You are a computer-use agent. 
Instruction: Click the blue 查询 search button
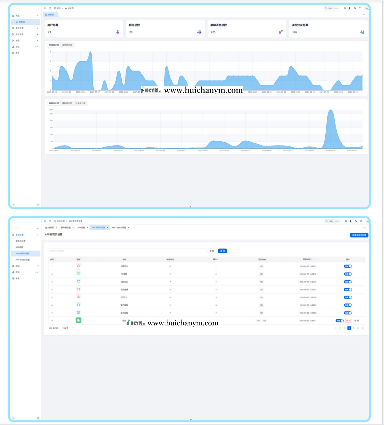[222, 251]
